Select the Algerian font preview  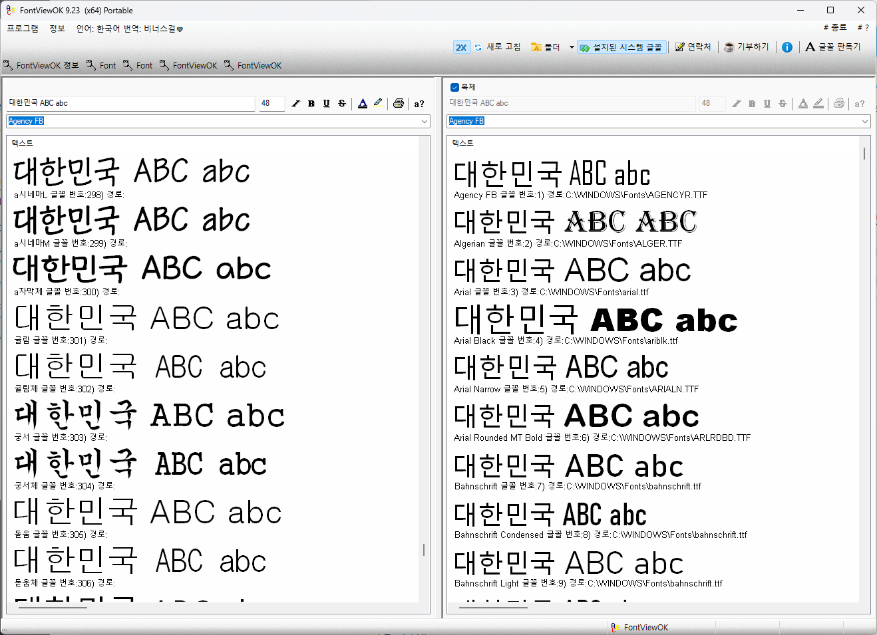pyautogui.click(x=575, y=222)
